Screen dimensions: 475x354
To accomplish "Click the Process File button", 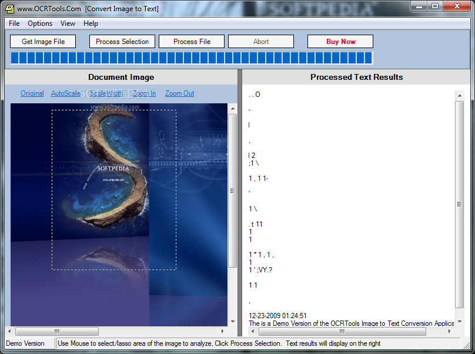I will point(192,42).
